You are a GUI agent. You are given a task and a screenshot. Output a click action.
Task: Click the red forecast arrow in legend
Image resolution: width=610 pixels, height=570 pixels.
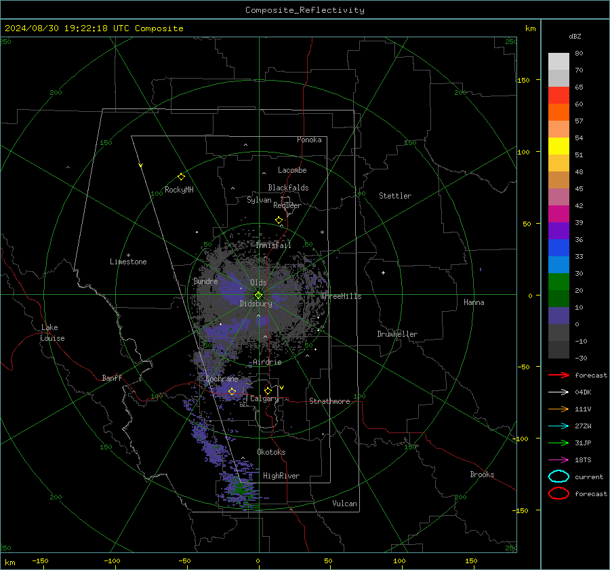[x=558, y=375]
